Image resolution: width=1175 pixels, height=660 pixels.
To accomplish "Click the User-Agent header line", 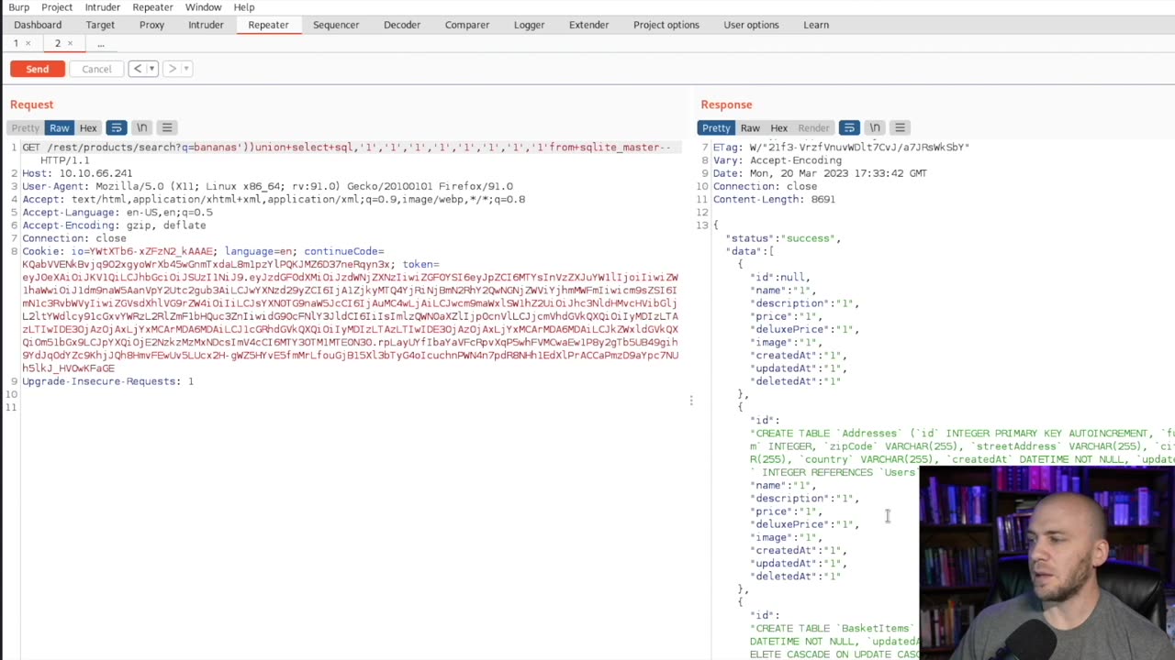I will (267, 186).
